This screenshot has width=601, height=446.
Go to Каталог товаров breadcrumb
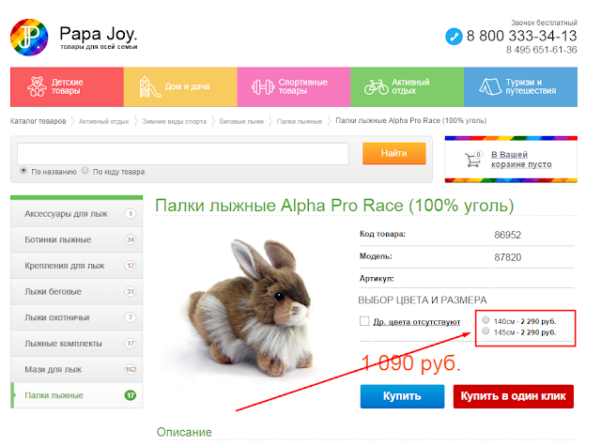tap(38, 121)
